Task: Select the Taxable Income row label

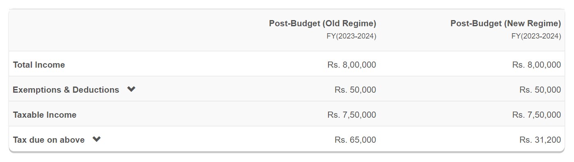Action: coord(44,115)
